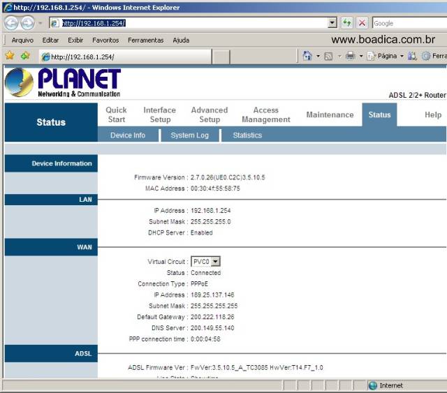The width and height of the screenshot is (447, 393).
Task: Click the red Stop loading icon
Action: click(x=362, y=23)
